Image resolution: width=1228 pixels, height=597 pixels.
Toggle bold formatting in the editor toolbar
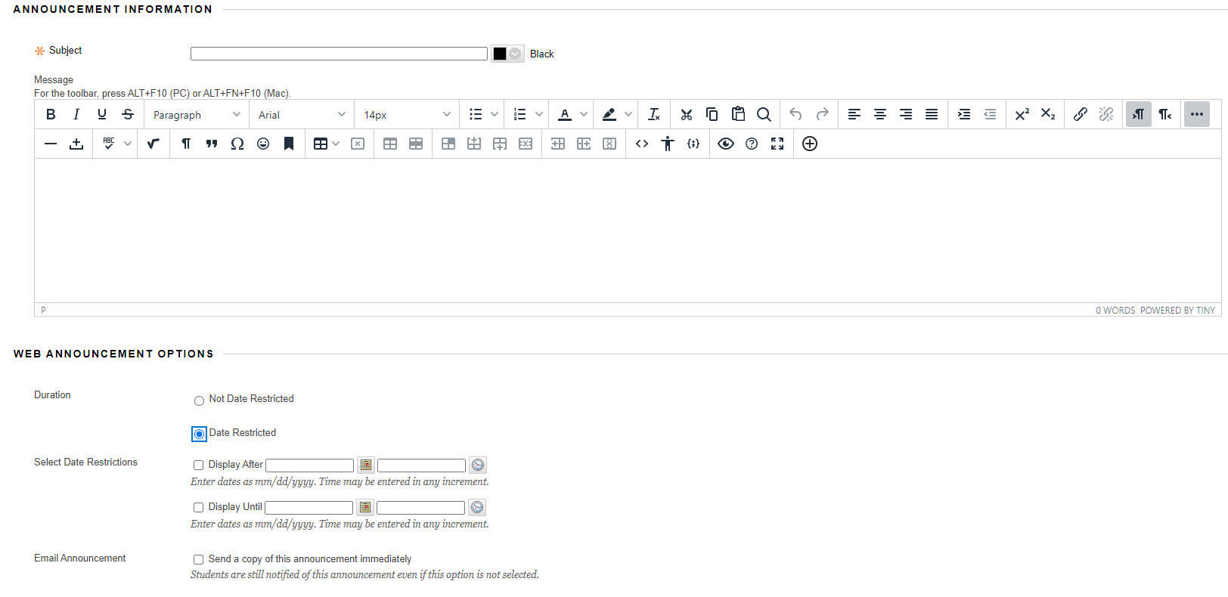point(51,114)
